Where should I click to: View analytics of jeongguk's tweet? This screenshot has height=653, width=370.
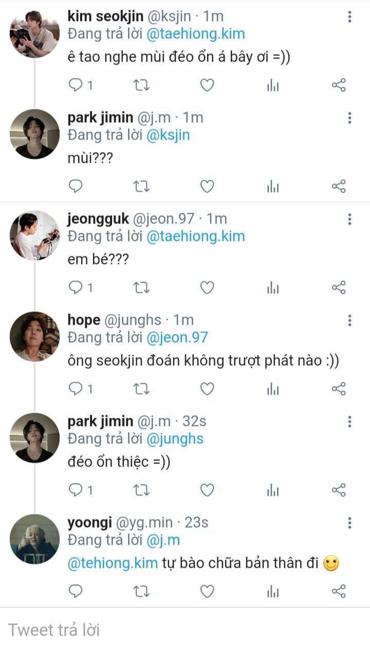point(273,288)
